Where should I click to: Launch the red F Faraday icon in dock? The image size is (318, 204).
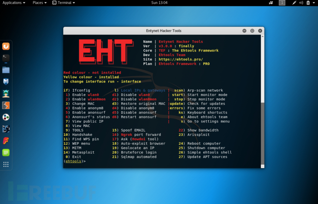tap(6, 141)
